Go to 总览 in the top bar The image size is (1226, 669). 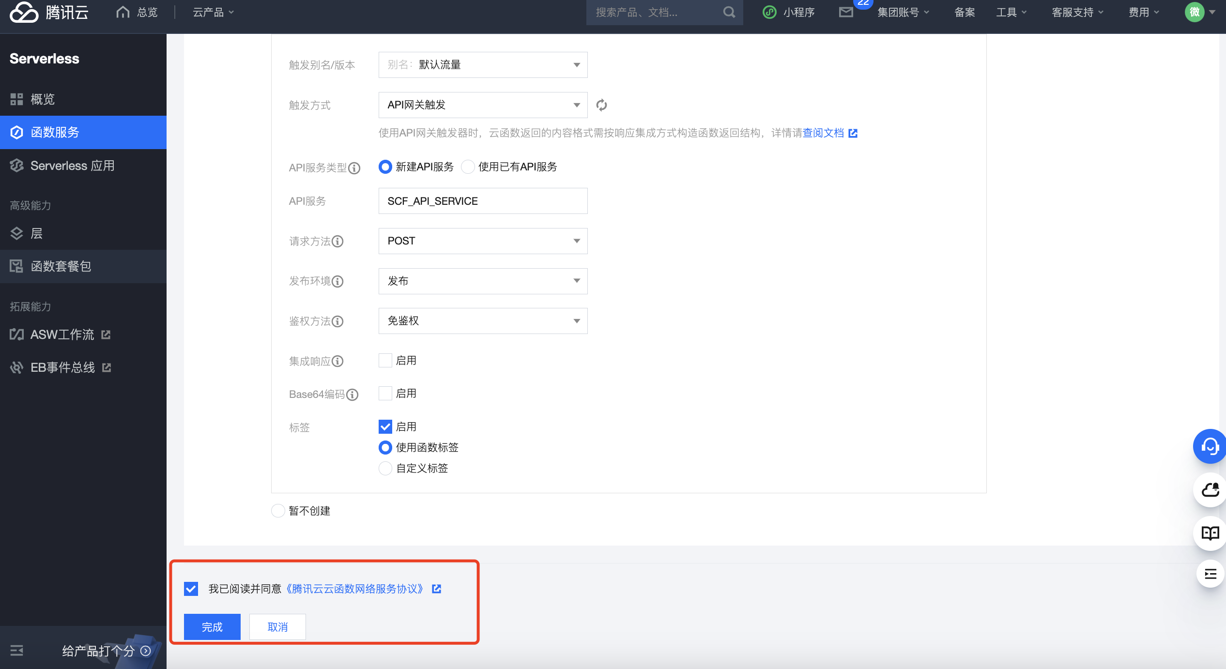pyautogui.click(x=147, y=12)
